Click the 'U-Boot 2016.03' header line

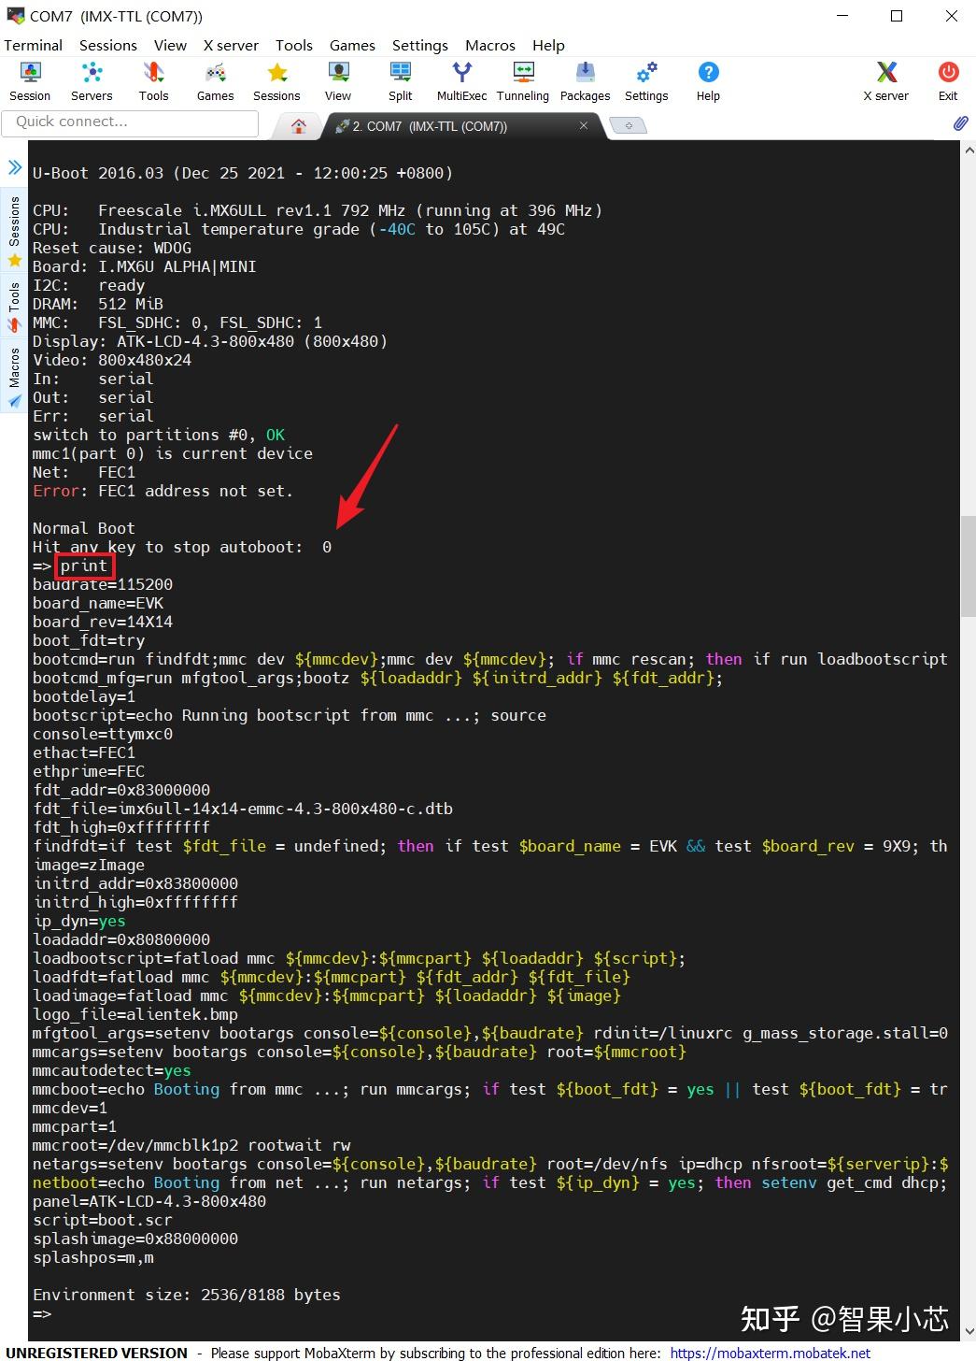click(243, 173)
